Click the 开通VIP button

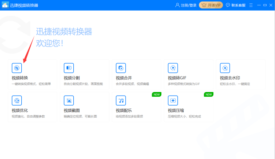(211, 5)
